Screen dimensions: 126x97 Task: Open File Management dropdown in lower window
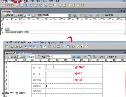point(74,57)
